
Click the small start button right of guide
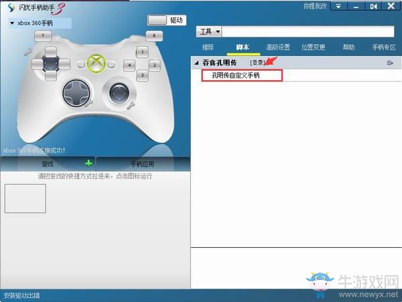(111, 64)
